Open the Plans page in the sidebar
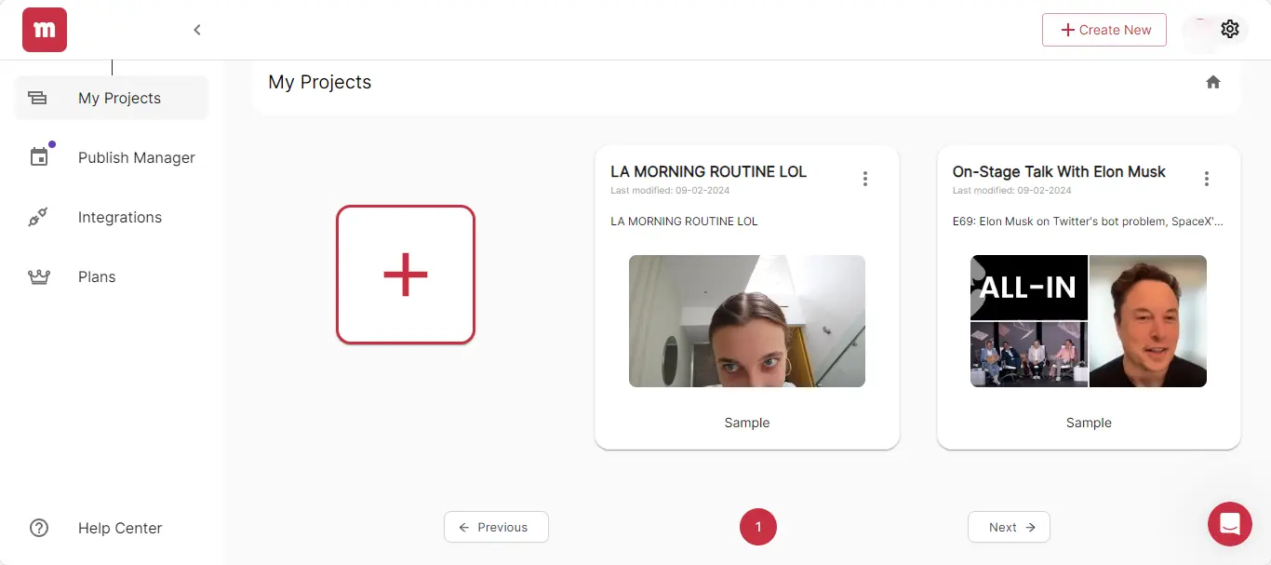1271x565 pixels. (112, 276)
